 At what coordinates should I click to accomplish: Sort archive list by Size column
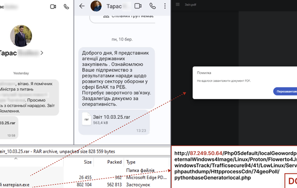point(88,162)
